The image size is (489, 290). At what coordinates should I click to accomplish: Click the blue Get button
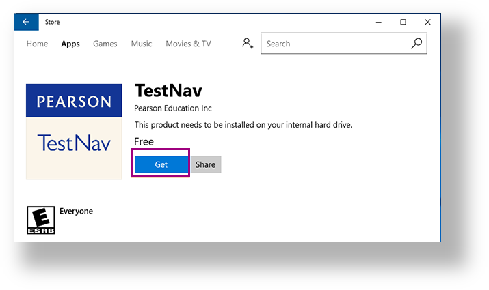click(161, 164)
